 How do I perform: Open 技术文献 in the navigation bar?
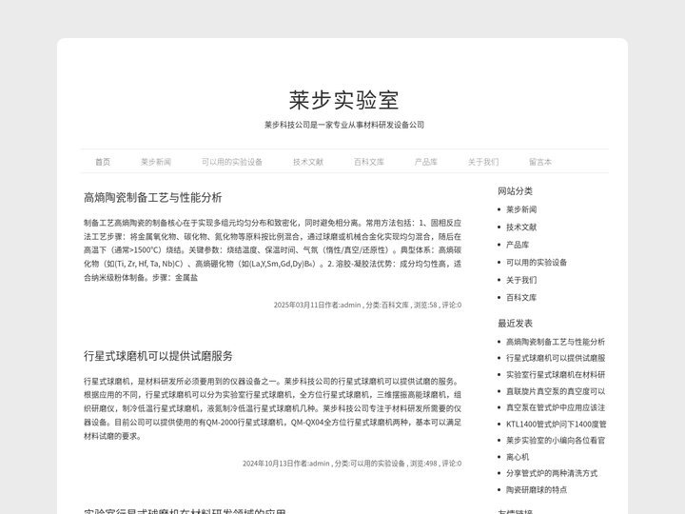coord(308,162)
